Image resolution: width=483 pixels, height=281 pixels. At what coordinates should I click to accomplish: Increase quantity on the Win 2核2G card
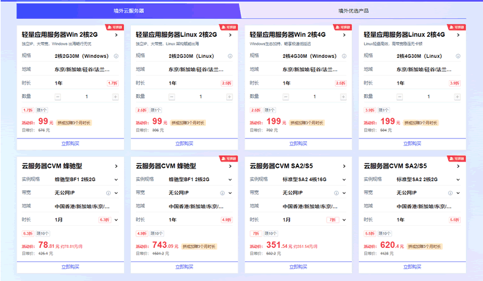click(116, 97)
